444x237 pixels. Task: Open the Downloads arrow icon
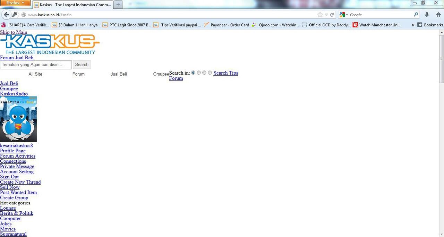coord(427,15)
